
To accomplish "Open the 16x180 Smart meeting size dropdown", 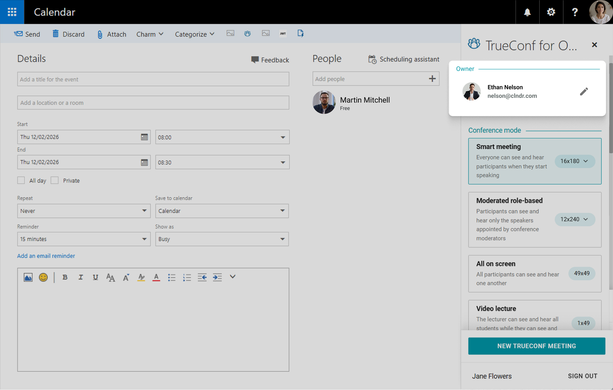I will [574, 161].
